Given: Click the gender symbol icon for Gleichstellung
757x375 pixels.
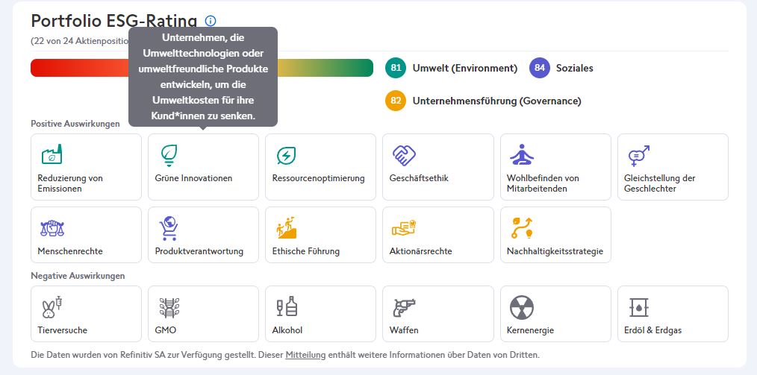Looking at the screenshot, I should [x=639, y=155].
